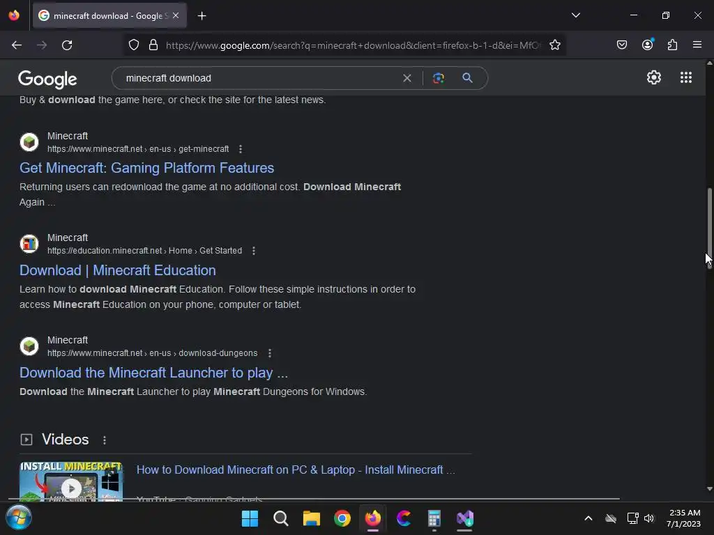Select the minecraft download browser tab

tap(109, 16)
